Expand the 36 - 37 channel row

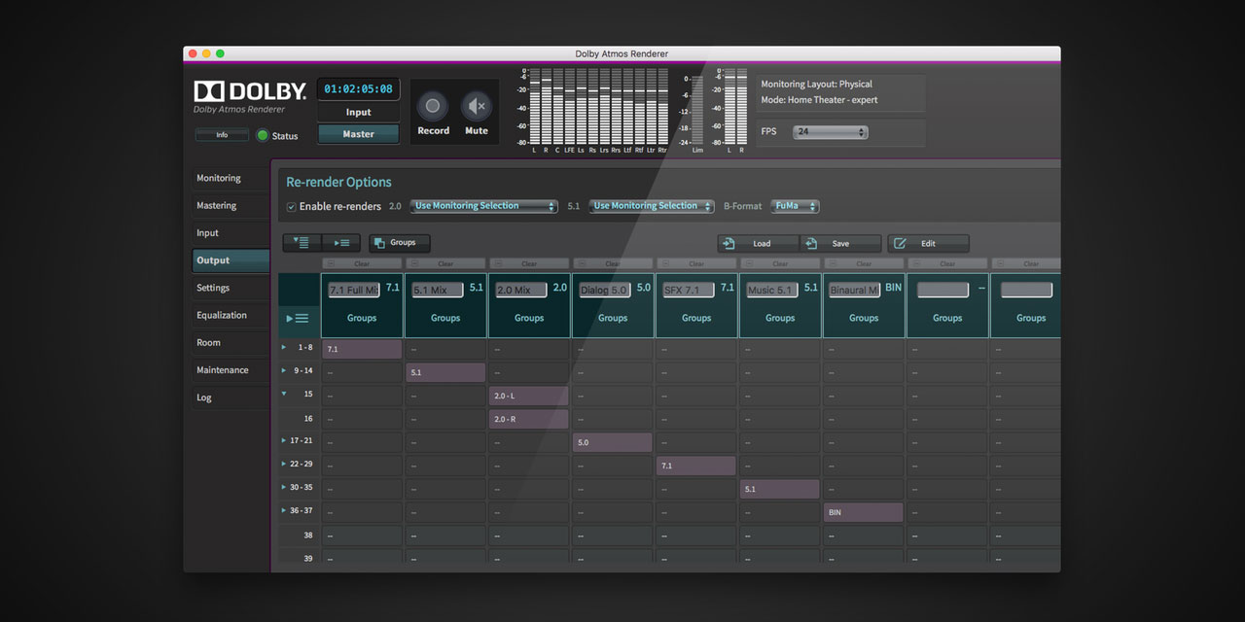click(284, 510)
